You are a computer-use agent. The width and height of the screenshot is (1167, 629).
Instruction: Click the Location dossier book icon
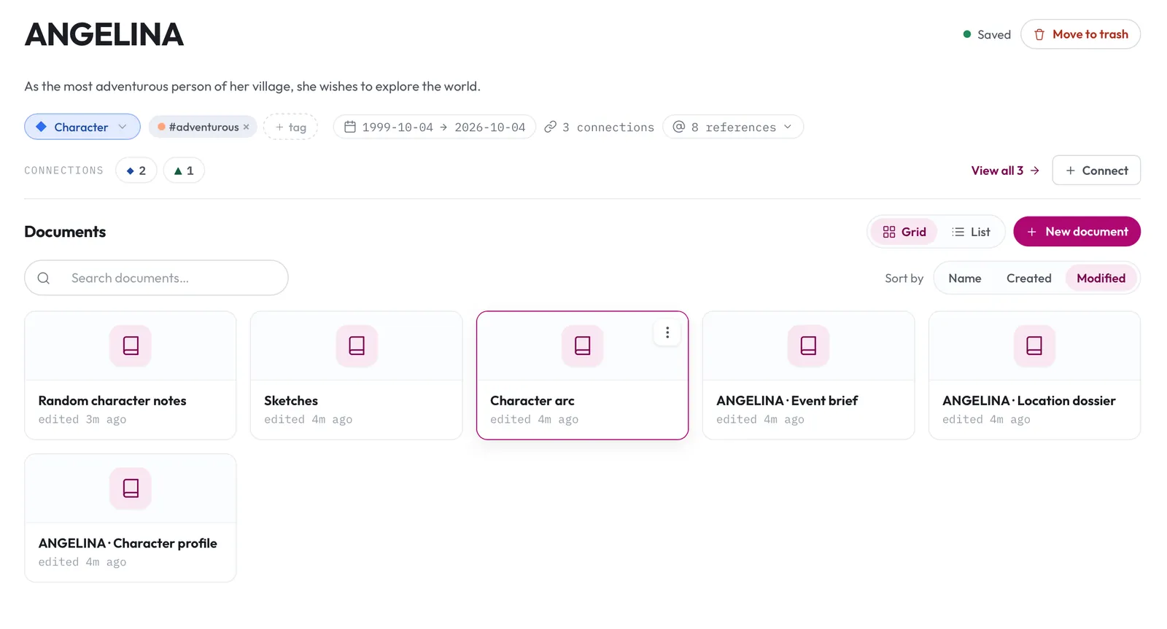pyautogui.click(x=1034, y=345)
